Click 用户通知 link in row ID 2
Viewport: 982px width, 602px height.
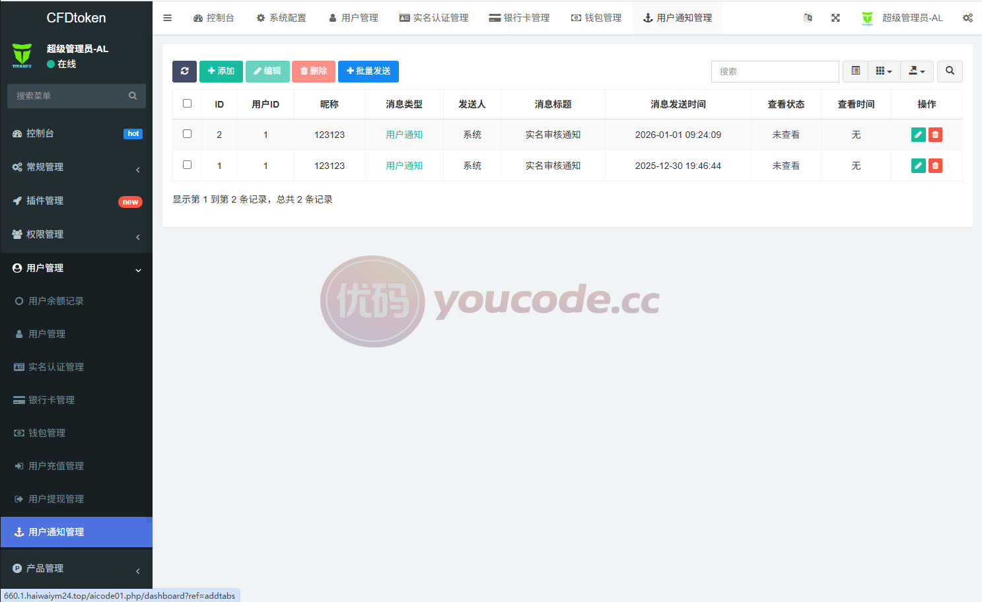pyautogui.click(x=404, y=135)
